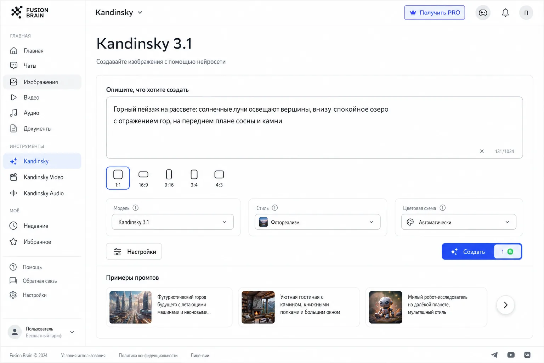
Task: Click the Главная home icon
Action: [13, 51]
